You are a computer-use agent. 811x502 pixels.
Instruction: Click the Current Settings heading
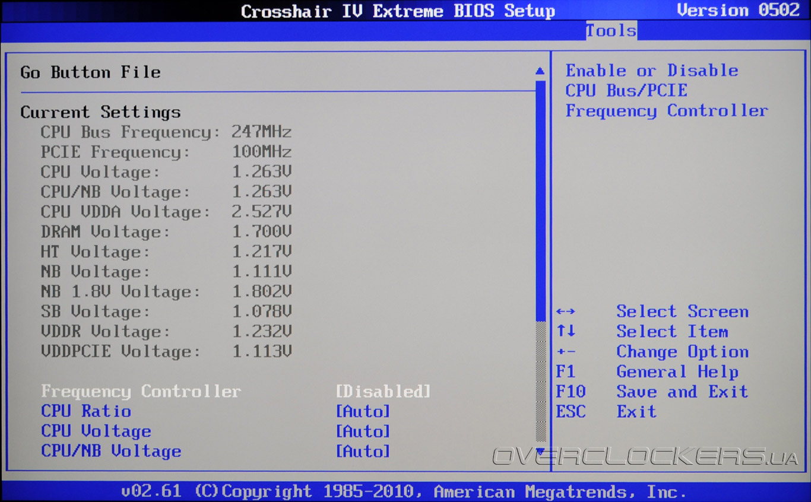[x=101, y=112]
